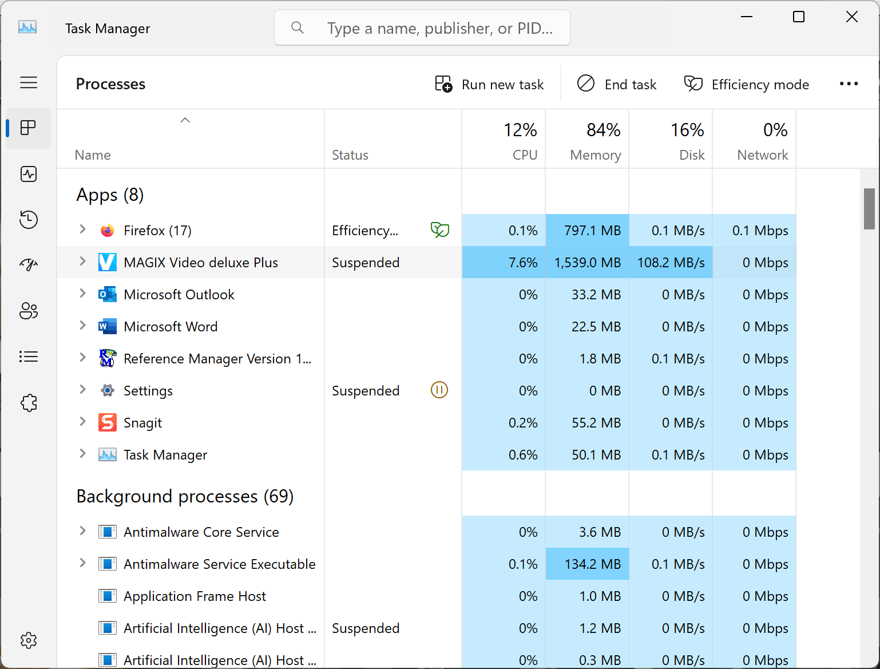Expand Antimalware Core Service row
Viewport: 880px width, 669px height.
(82, 531)
